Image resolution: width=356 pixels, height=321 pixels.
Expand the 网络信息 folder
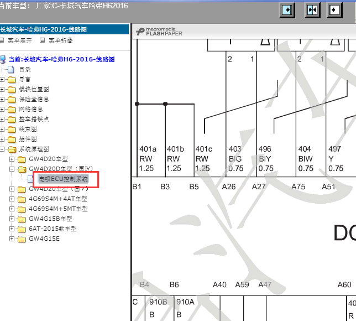(2, 110)
